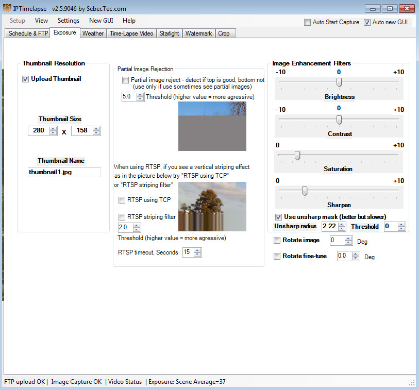419x390 pixels.
Task: Increase Rotate fine-tune degrees spinner
Action: pos(356,254)
